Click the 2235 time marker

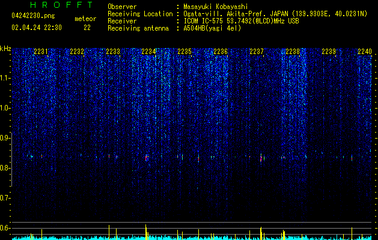coord(184,52)
